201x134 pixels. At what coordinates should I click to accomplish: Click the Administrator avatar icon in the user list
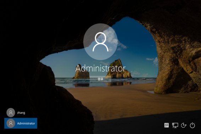tap(11, 123)
